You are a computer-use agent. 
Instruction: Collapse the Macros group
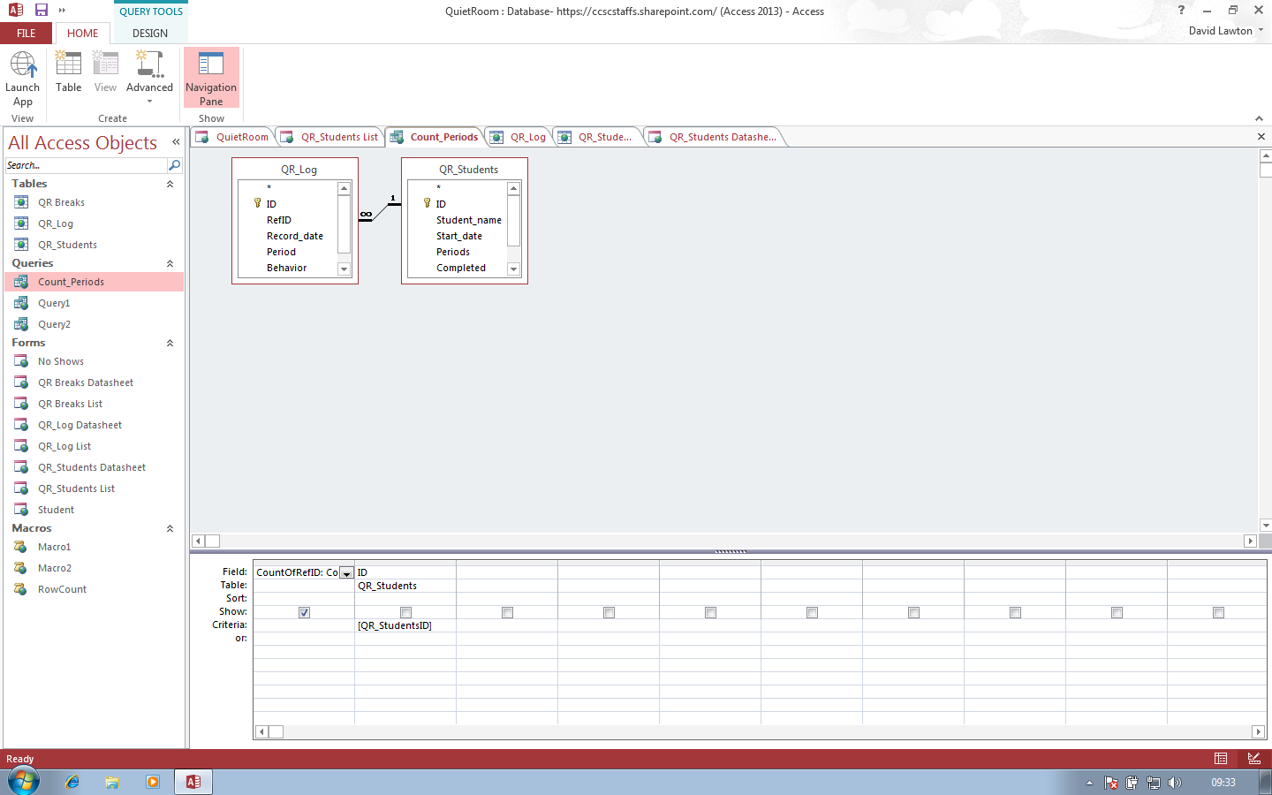click(170, 528)
